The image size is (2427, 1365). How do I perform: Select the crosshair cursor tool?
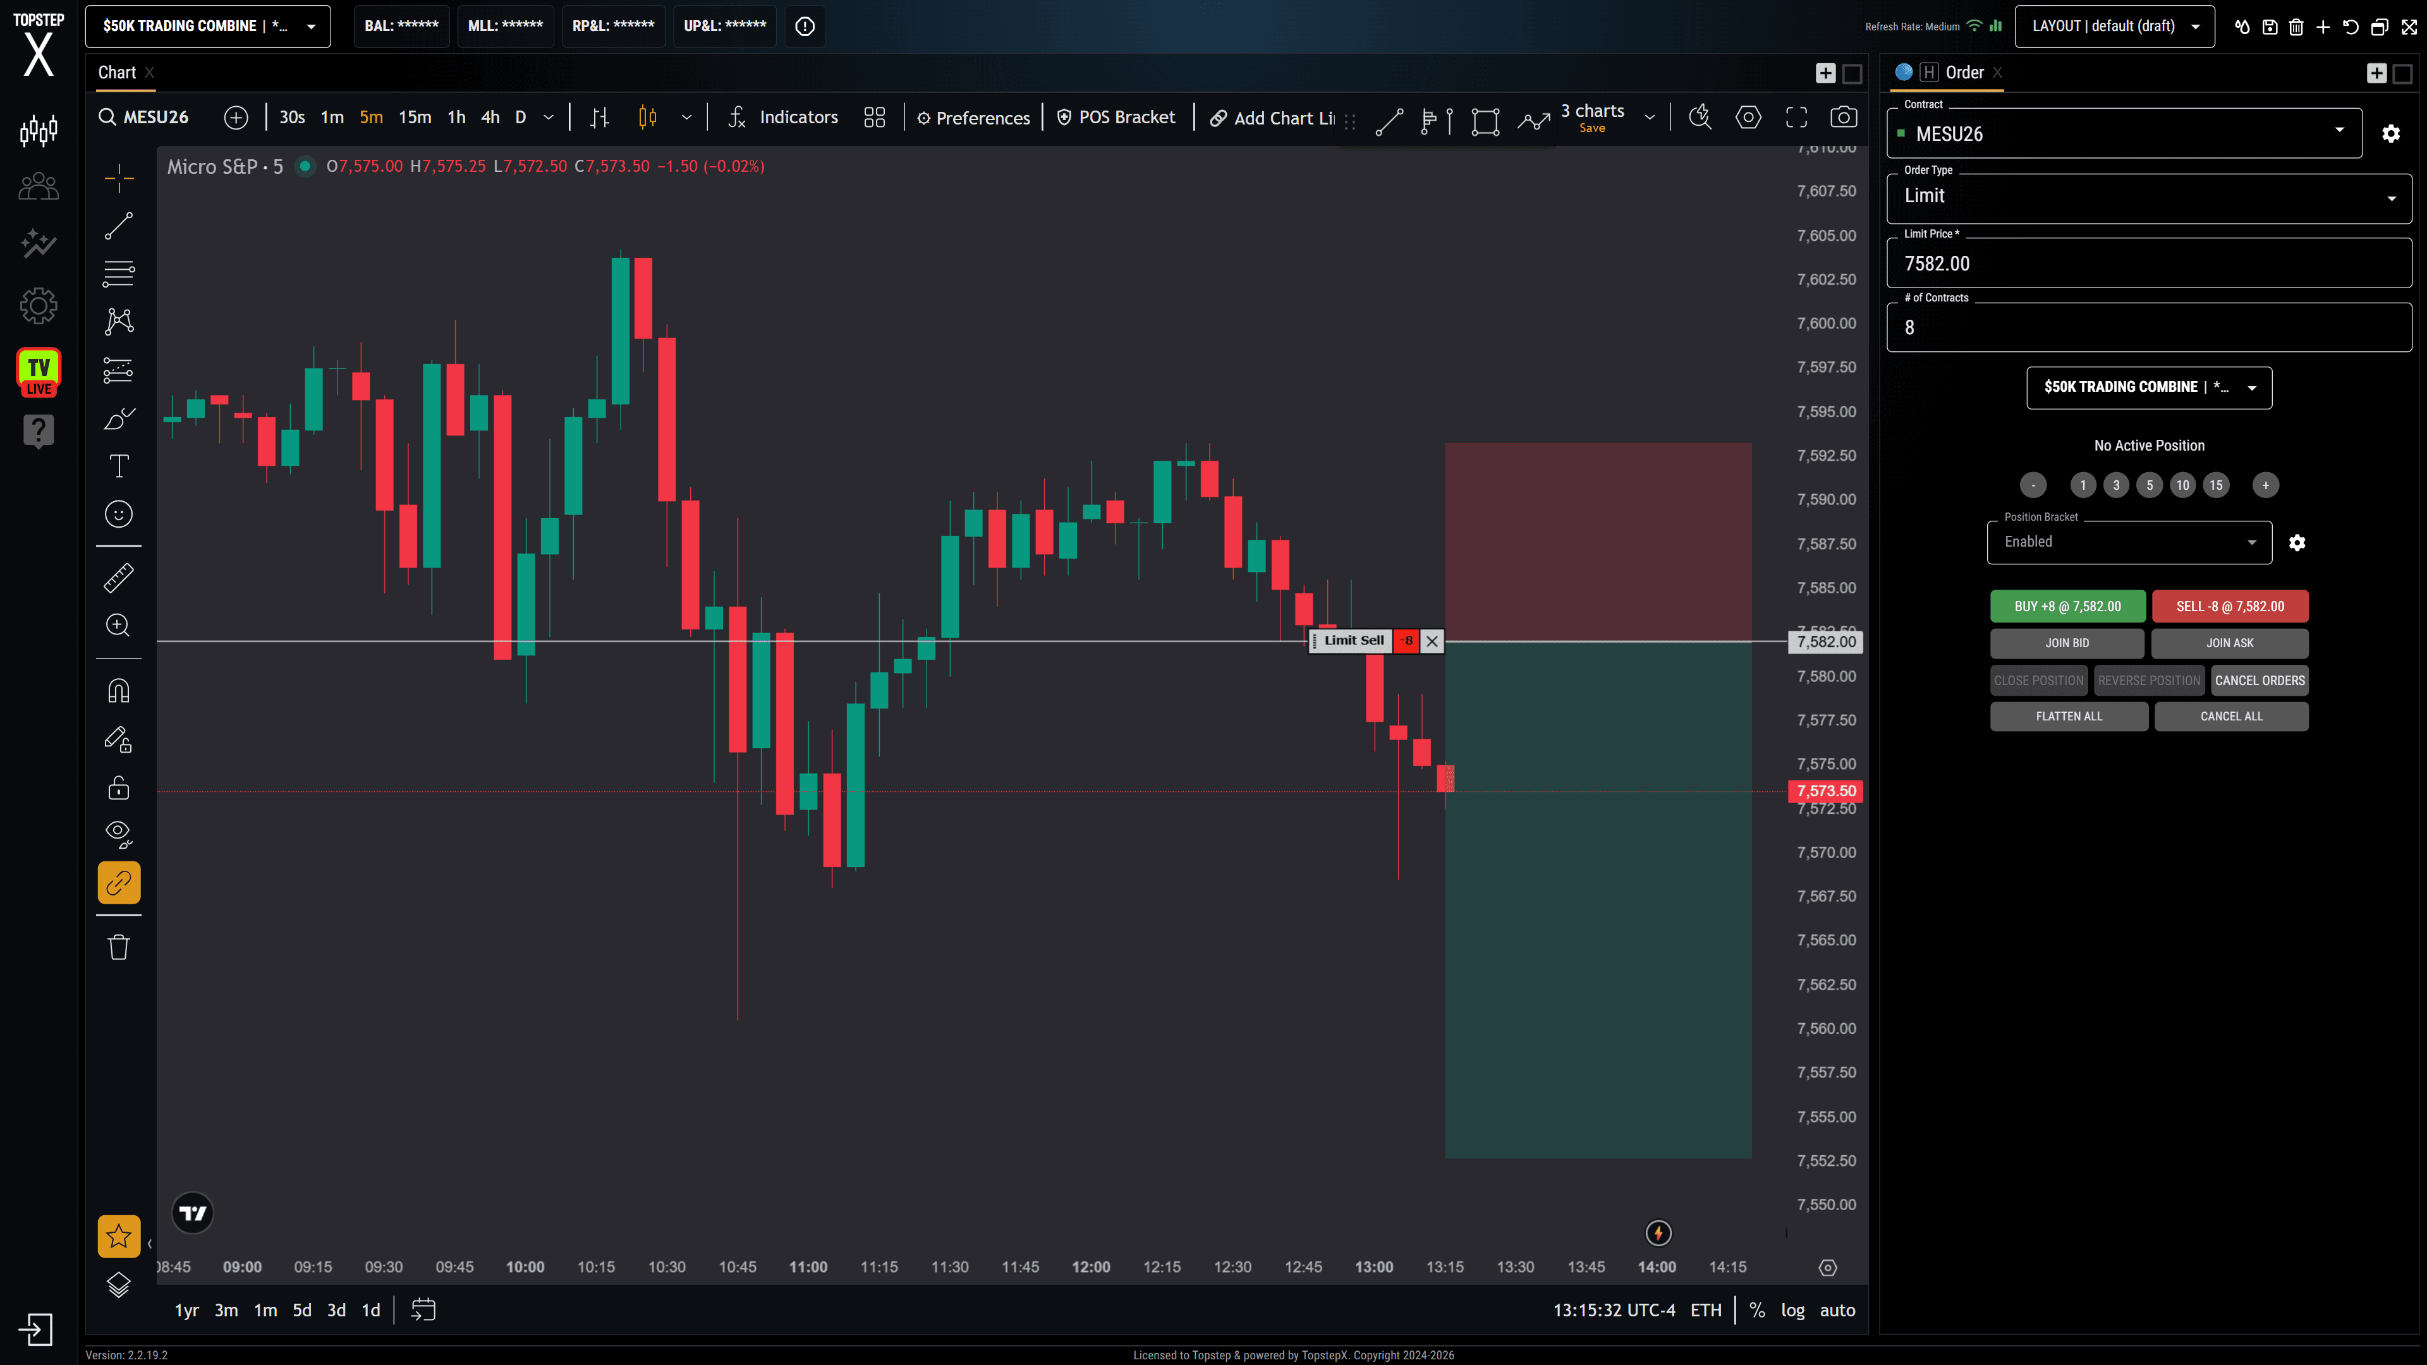(x=119, y=178)
